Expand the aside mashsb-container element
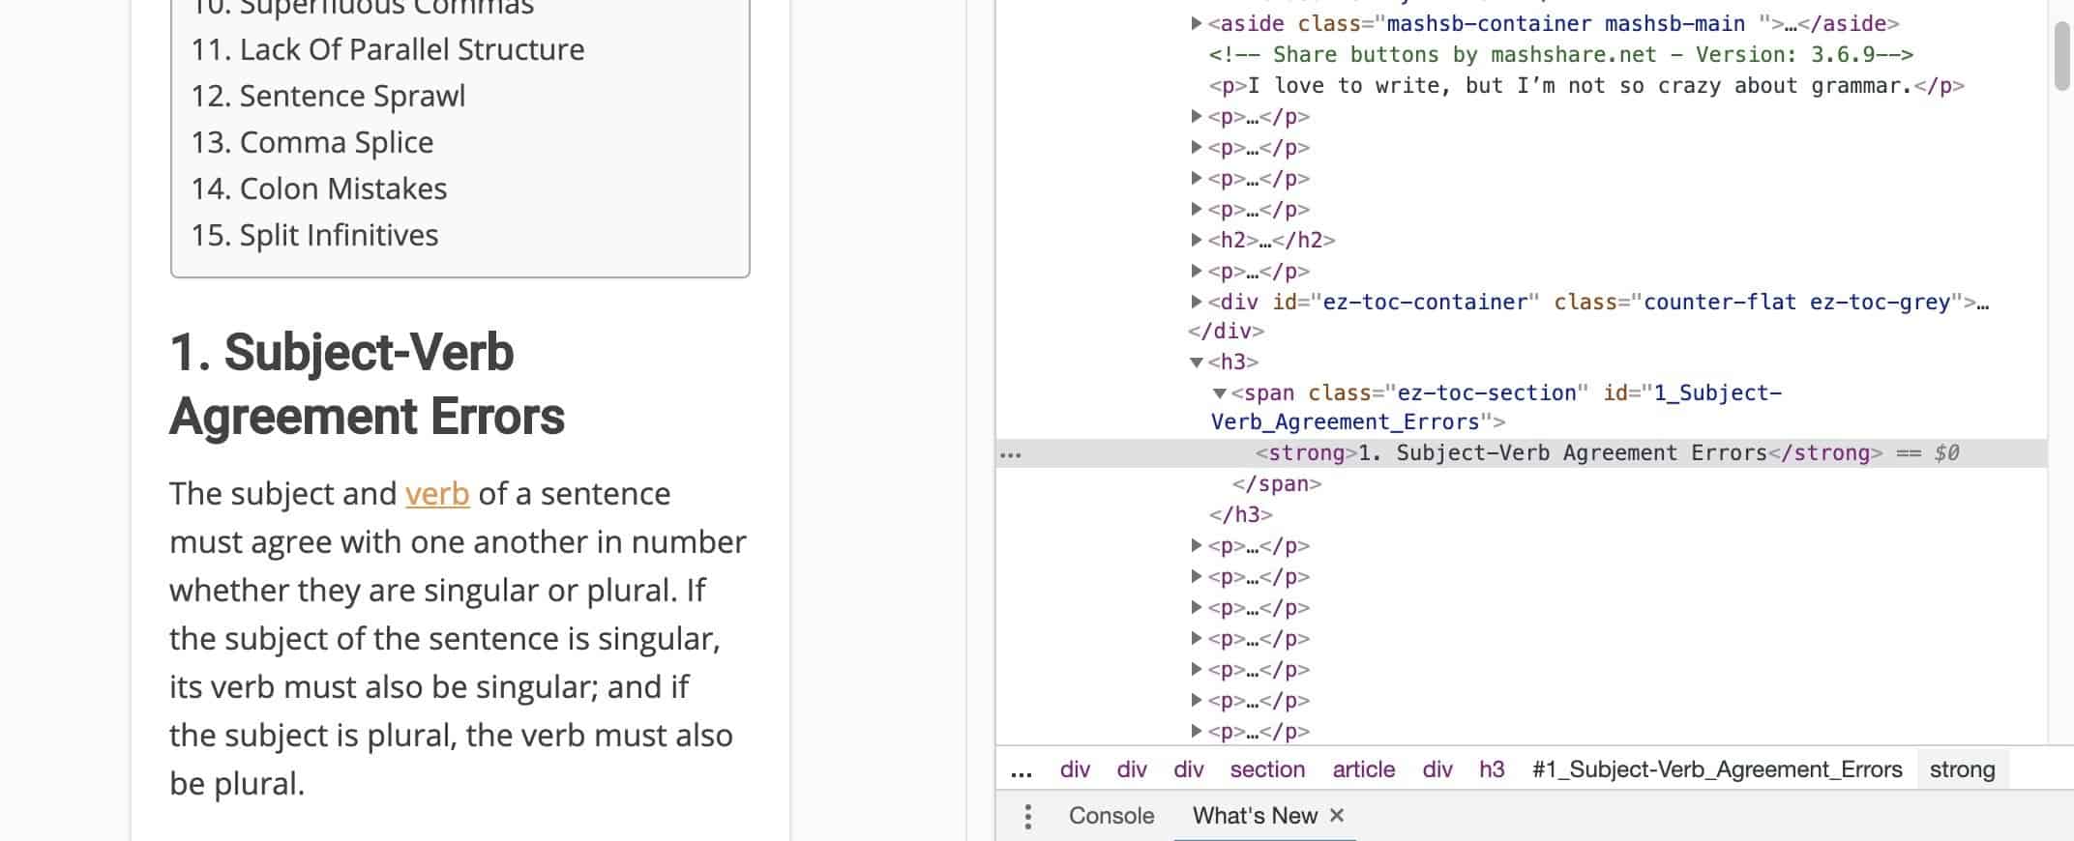 tap(1197, 24)
